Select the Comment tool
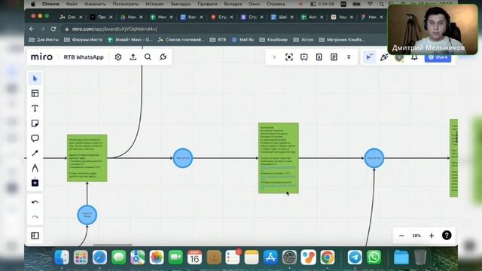This screenshot has height=271, width=482. 35,139
